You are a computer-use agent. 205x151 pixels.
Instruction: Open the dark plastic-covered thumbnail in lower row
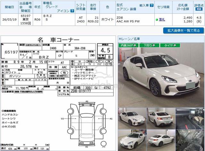tap(190, 140)
